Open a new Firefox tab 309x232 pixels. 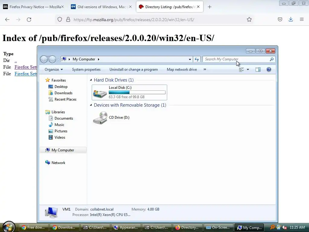coord(209,7)
